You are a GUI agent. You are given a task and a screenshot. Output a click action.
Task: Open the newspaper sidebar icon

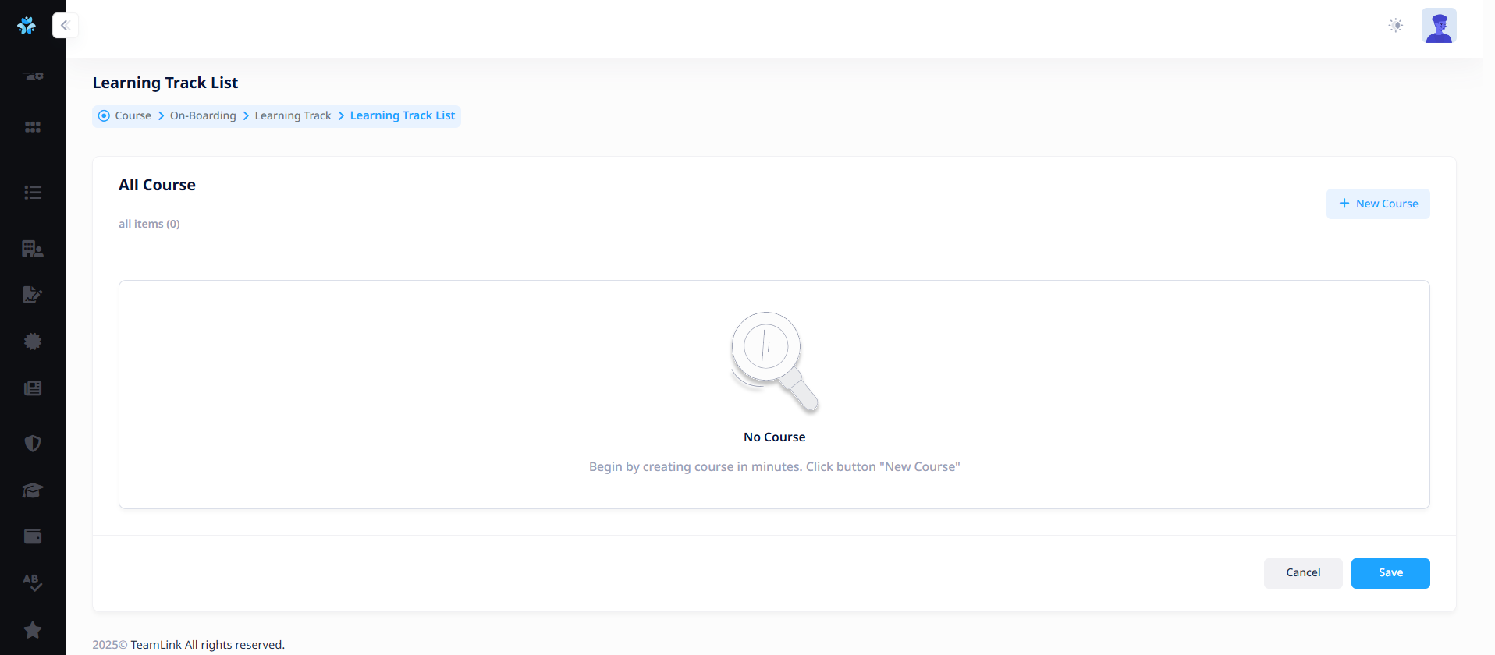pos(33,388)
